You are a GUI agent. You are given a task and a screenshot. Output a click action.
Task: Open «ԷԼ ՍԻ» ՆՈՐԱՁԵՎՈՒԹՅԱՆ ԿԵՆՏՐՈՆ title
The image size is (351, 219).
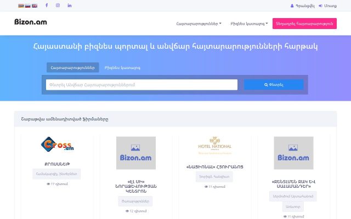(x=136, y=186)
